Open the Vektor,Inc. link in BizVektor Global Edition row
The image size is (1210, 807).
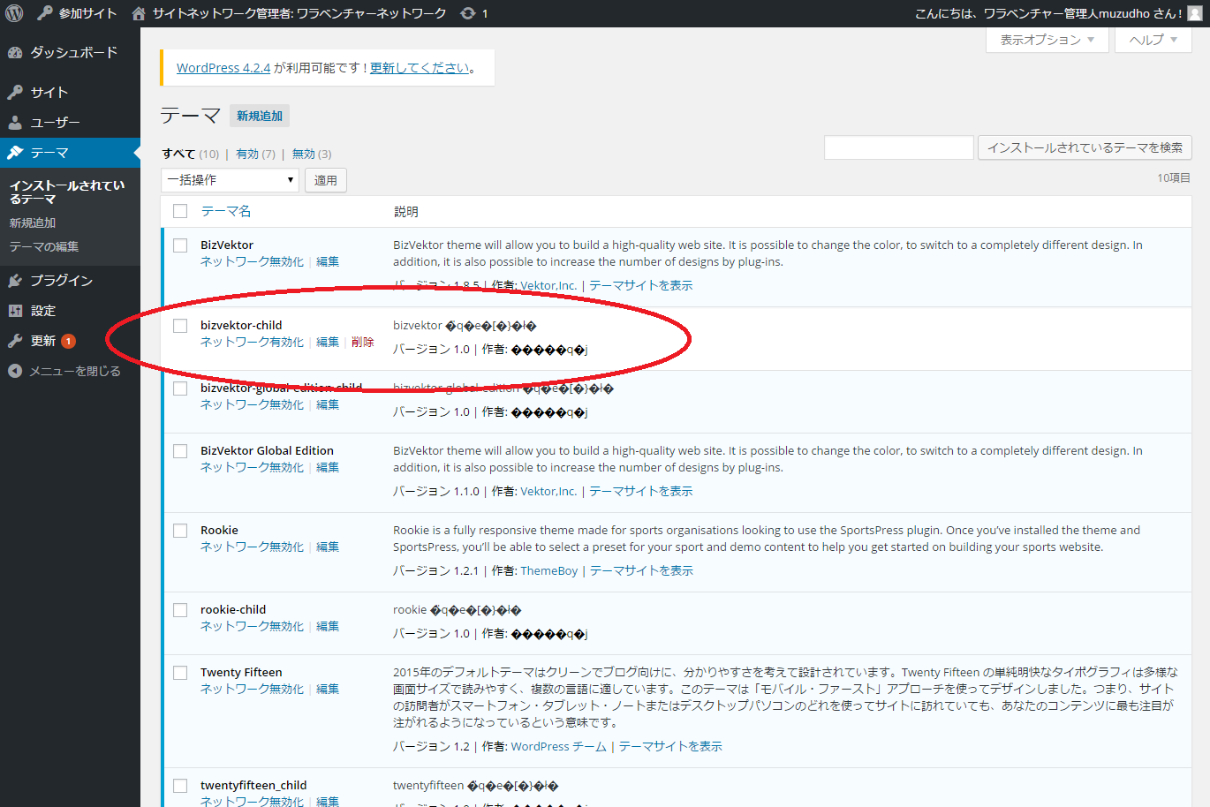point(548,492)
